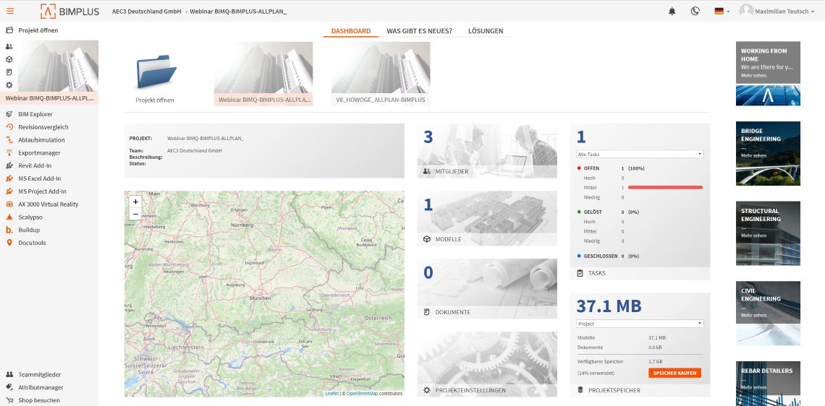Open WORKING FROM HOME banner
The image size is (825, 406).
point(768,74)
